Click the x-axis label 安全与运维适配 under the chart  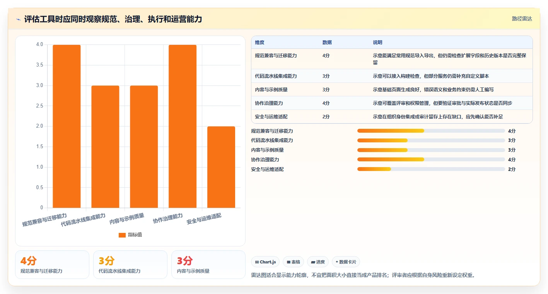coord(204,219)
